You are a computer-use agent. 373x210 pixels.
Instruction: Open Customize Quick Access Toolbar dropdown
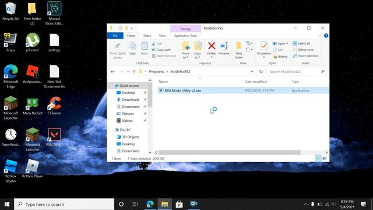coord(132,29)
